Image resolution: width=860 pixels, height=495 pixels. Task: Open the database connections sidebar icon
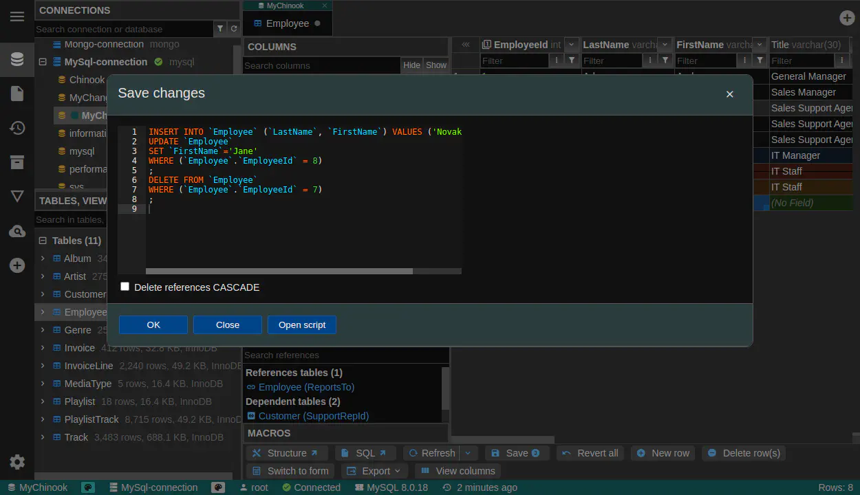click(x=17, y=59)
